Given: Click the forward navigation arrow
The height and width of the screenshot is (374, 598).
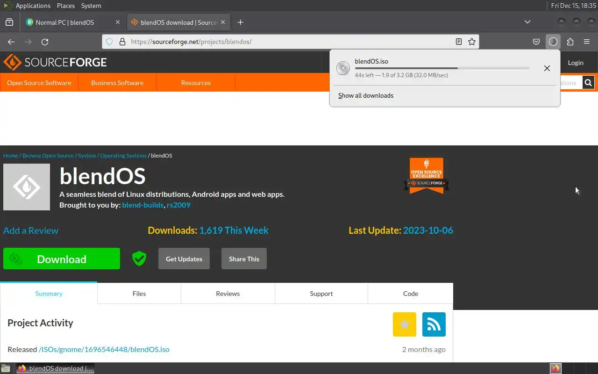Looking at the screenshot, I should [x=28, y=42].
